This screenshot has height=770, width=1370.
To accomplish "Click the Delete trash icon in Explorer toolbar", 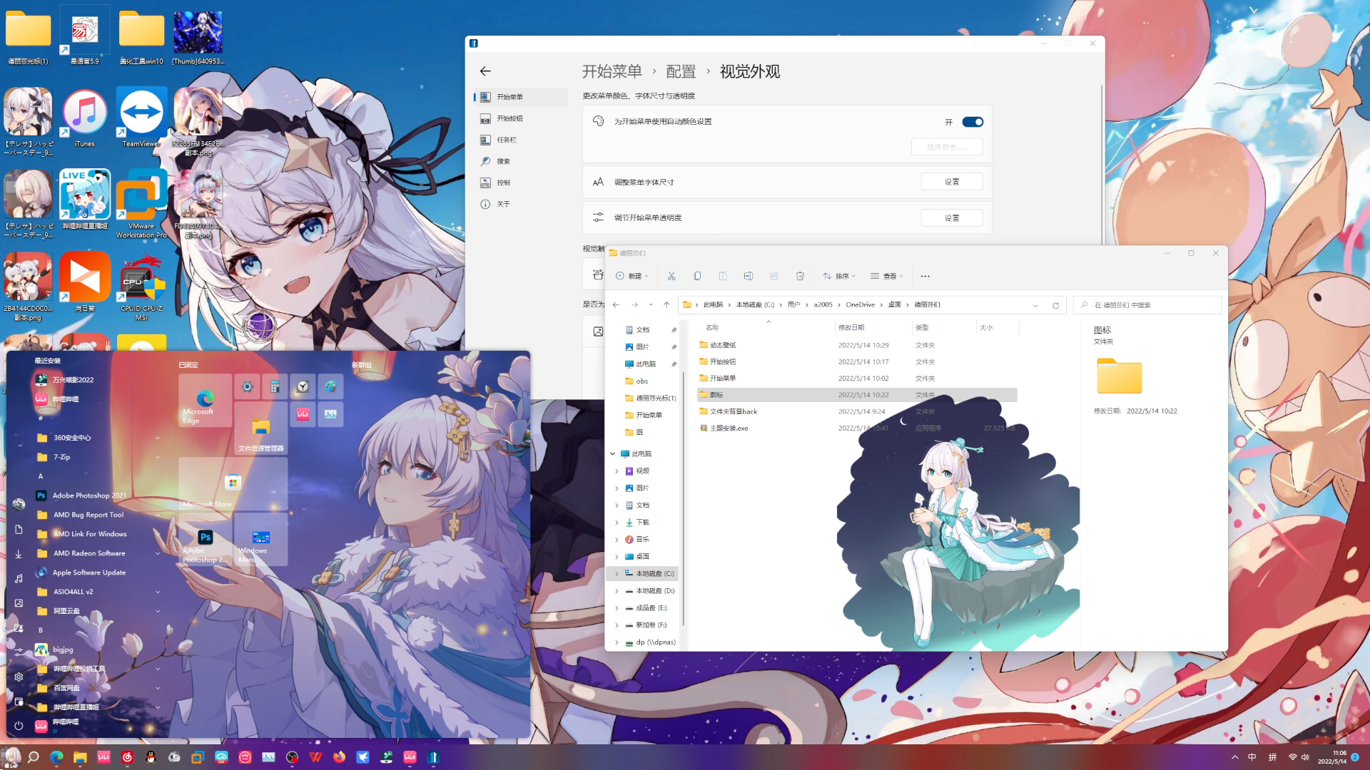I will 800,276.
